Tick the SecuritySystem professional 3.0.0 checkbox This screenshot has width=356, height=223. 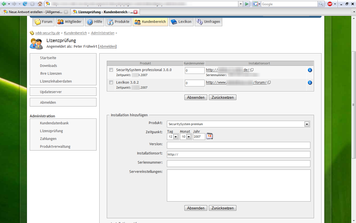(x=111, y=70)
